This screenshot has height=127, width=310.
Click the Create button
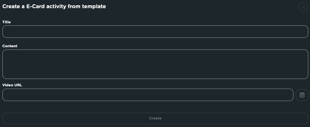(155, 118)
